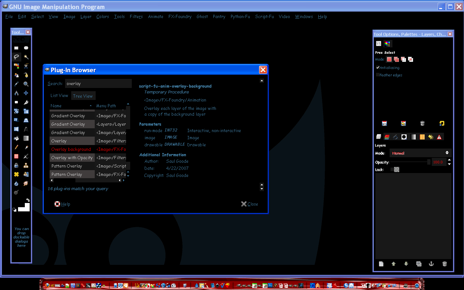Screen dimensions: 464x290
Task: Raise the layer with green up arrow
Action: tap(393, 264)
